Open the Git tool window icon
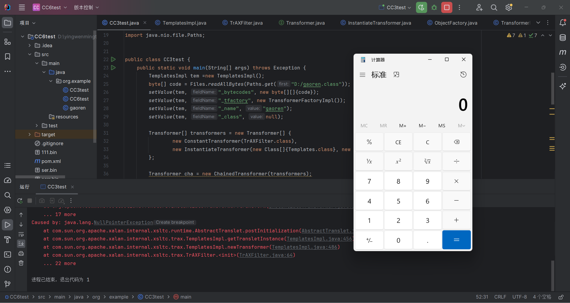The height and width of the screenshot is (303, 570). [8, 284]
